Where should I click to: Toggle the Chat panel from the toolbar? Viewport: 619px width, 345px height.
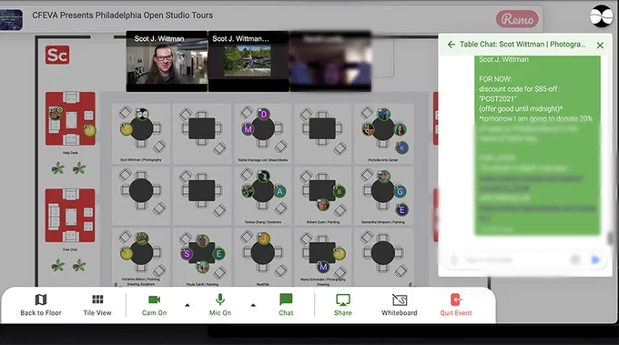pos(286,305)
